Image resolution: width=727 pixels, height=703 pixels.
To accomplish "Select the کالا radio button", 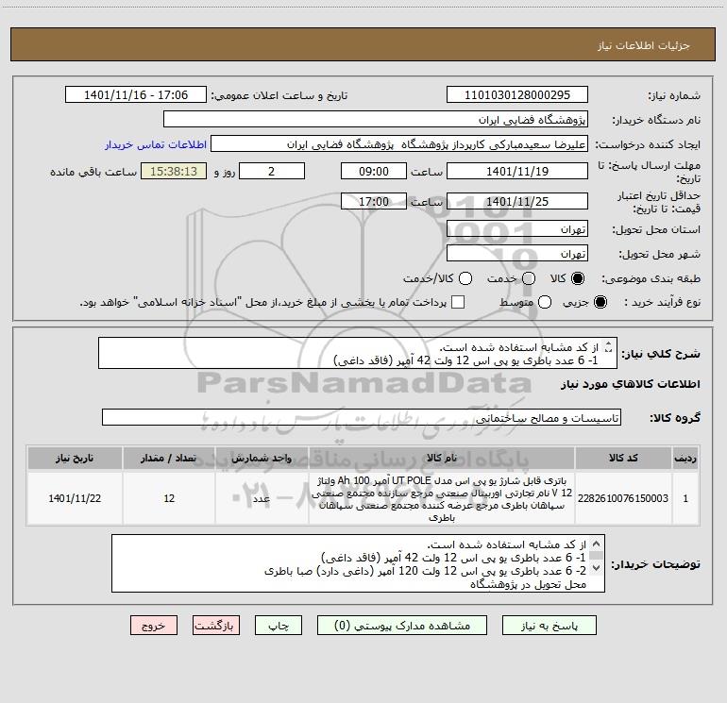I will (x=578, y=278).
